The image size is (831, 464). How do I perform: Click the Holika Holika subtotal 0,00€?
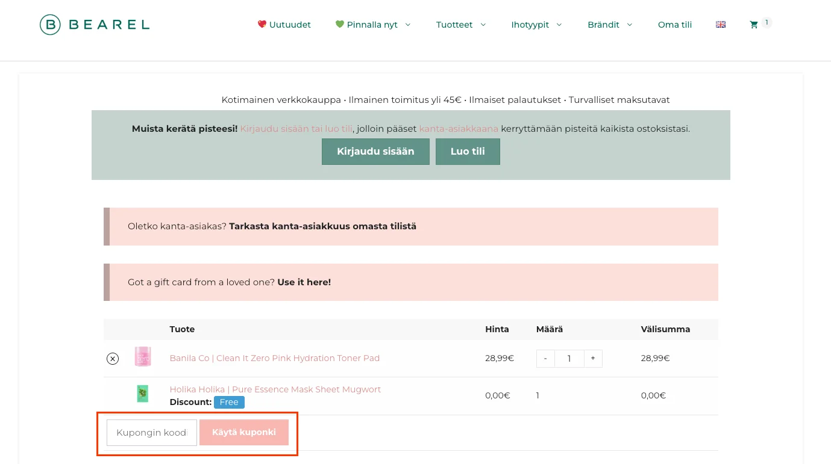(x=653, y=395)
